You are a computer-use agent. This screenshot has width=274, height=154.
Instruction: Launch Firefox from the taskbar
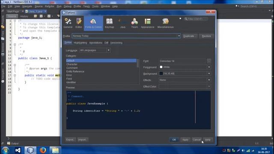[43, 150]
